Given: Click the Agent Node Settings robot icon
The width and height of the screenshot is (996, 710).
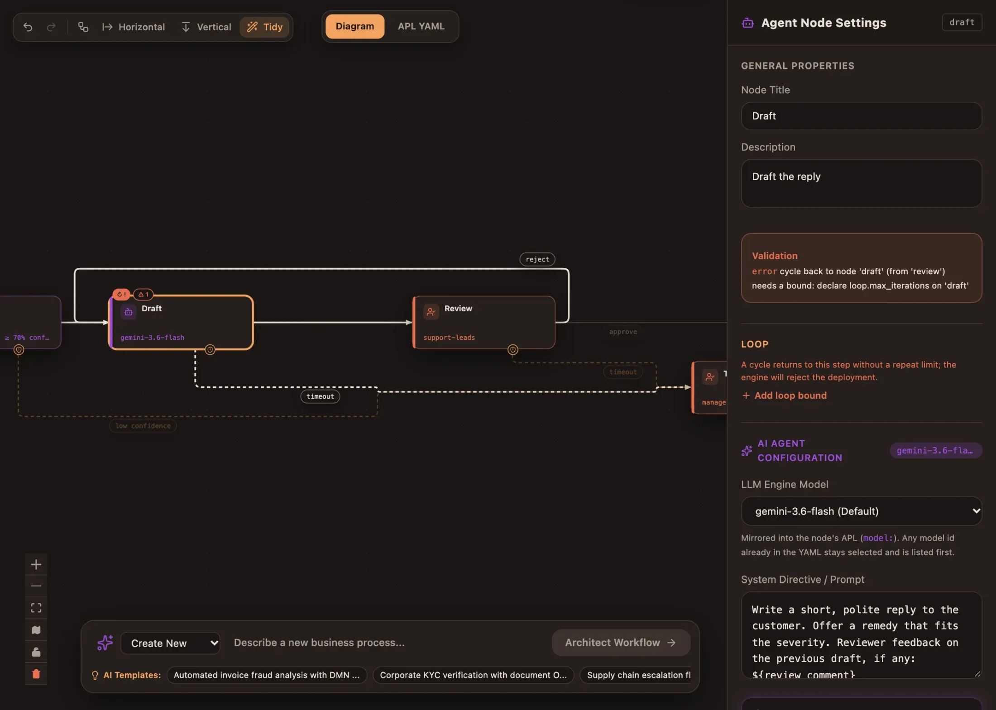Looking at the screenshot, I should click(748, 23).
